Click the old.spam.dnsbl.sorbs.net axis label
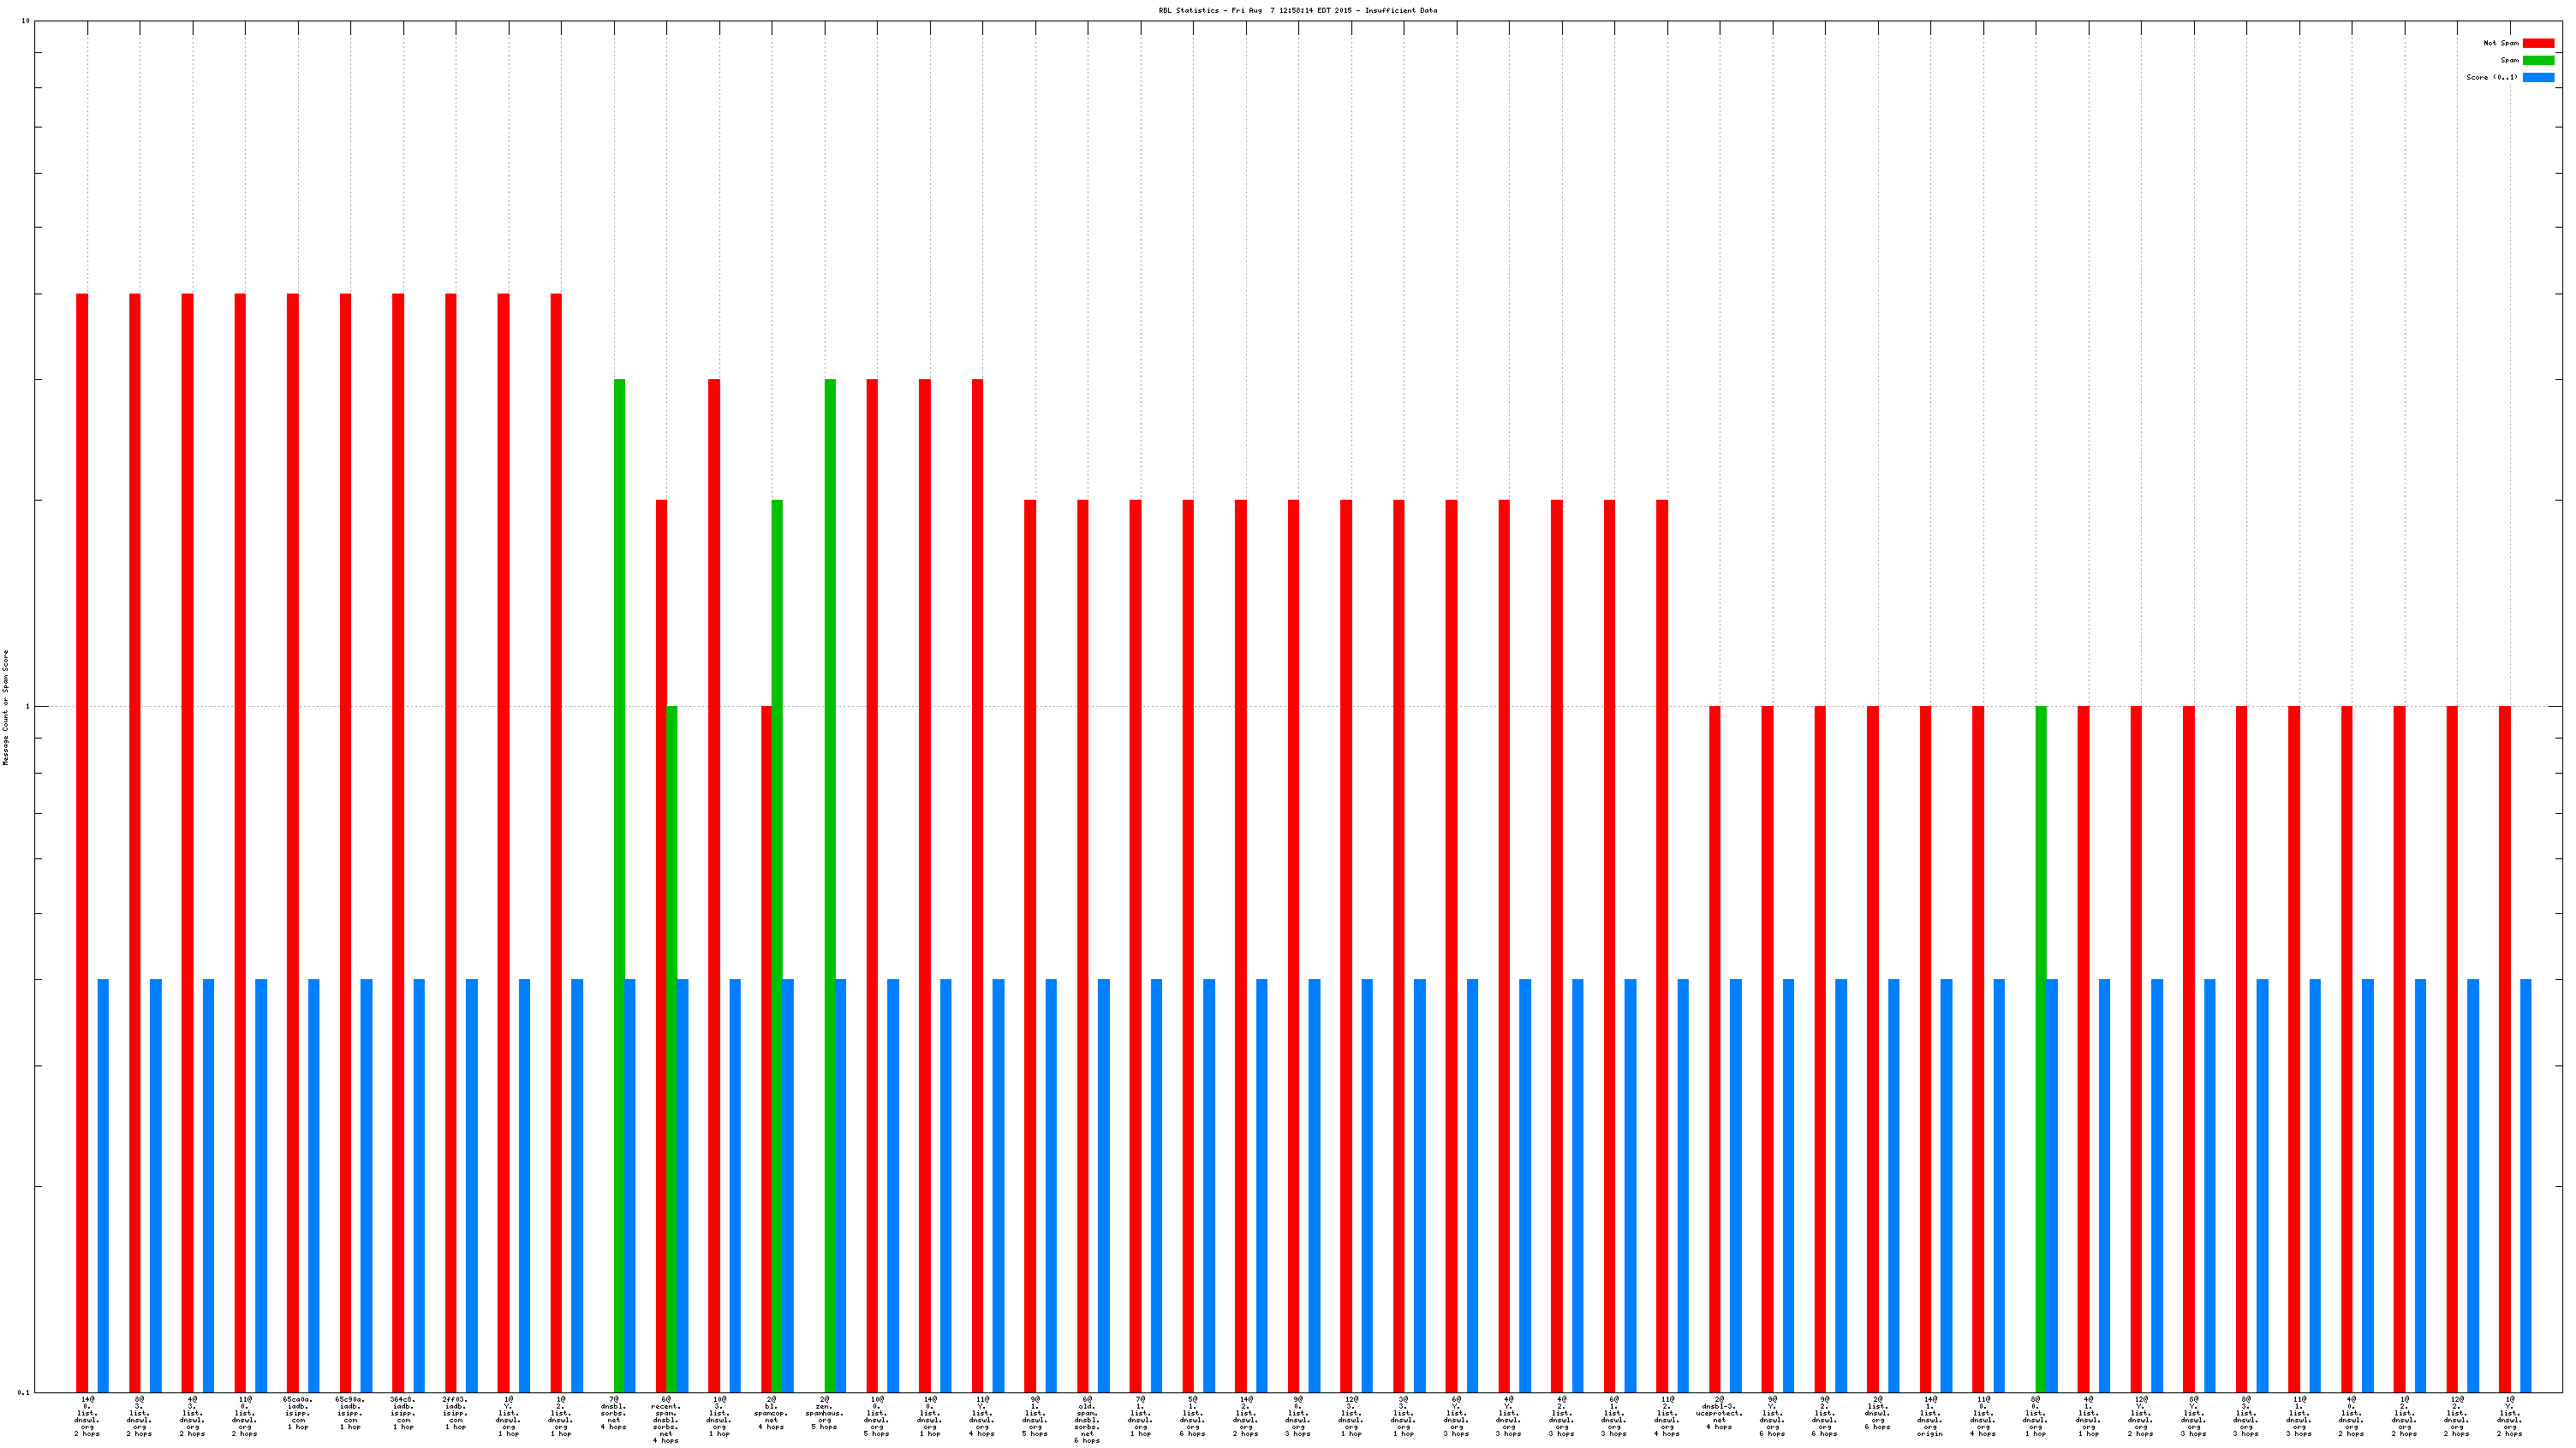 tap(1087, 1419)
